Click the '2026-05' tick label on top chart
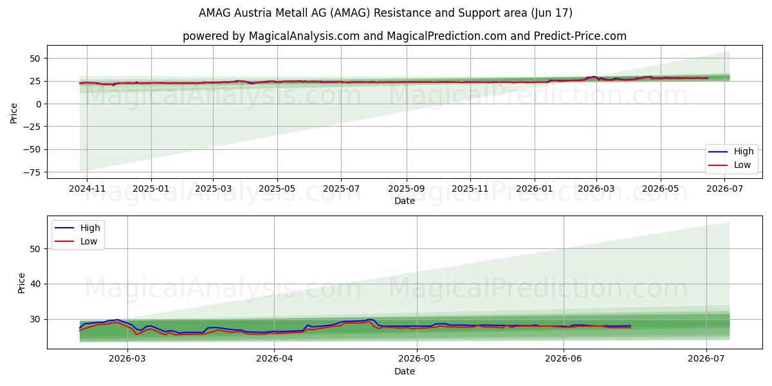Viewport: 772px width, 386px height. point(660,188)
